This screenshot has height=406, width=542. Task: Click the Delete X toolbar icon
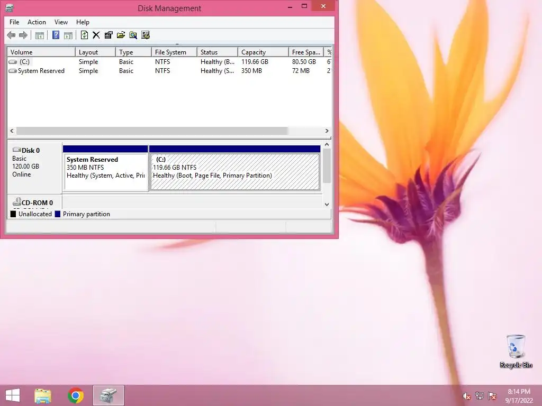pos(96,35)
